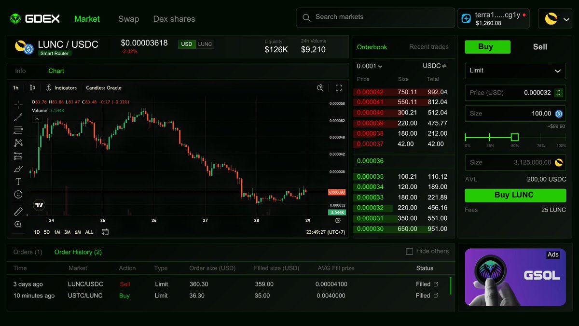Viewport: 579px width, 326px height.
Task: Set chart range to 1M
Action: (57, 232)
